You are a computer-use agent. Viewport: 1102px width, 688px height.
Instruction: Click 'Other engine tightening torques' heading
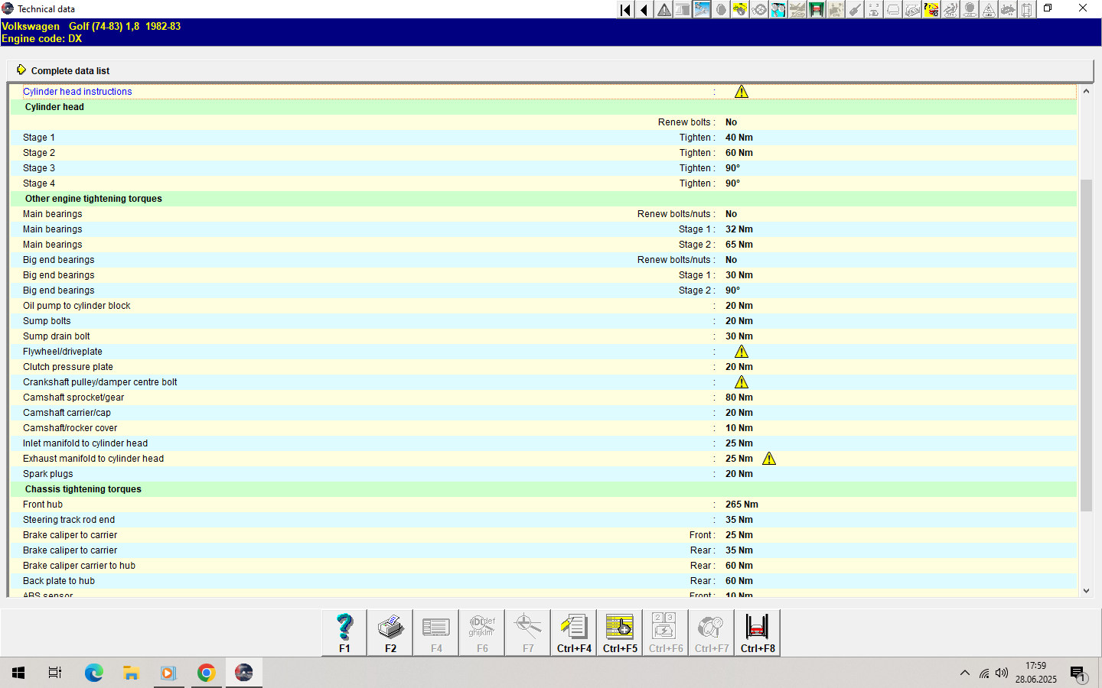coord(93,199)
